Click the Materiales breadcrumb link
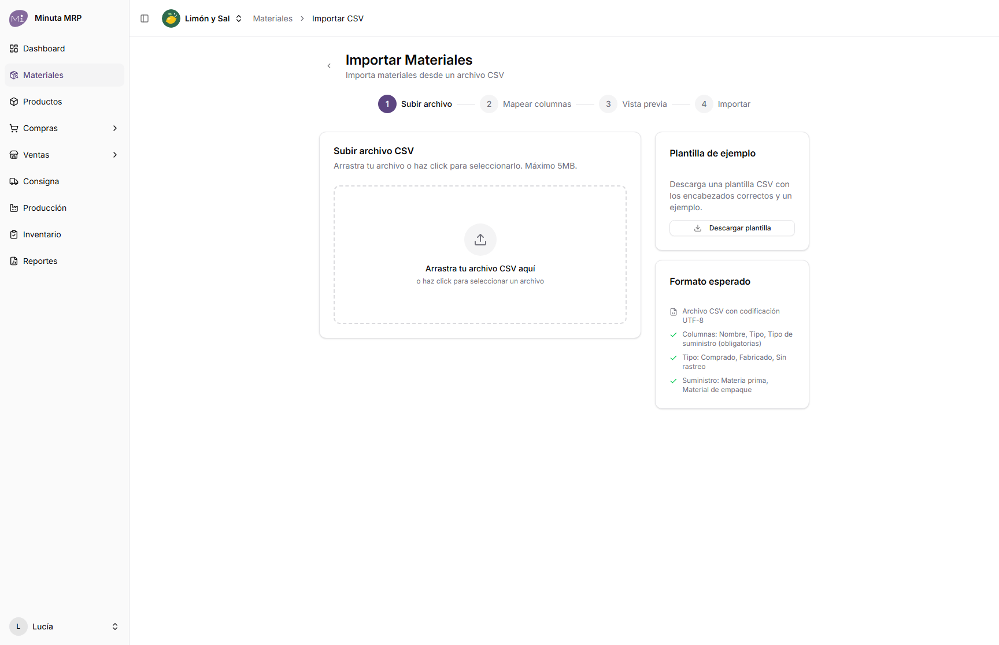 pos(273,18)
